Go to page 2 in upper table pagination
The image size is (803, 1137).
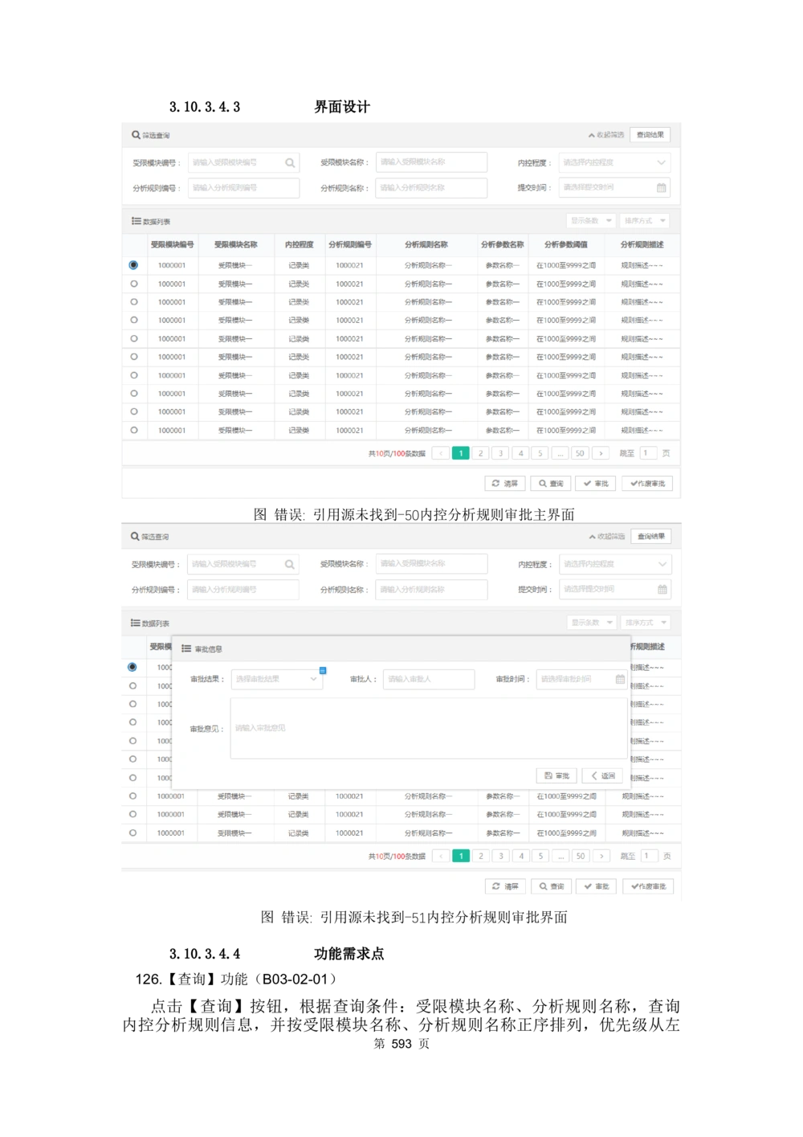click(480, 453)
